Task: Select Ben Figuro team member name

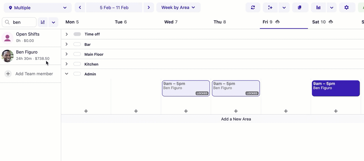Action: click(27, 52)
